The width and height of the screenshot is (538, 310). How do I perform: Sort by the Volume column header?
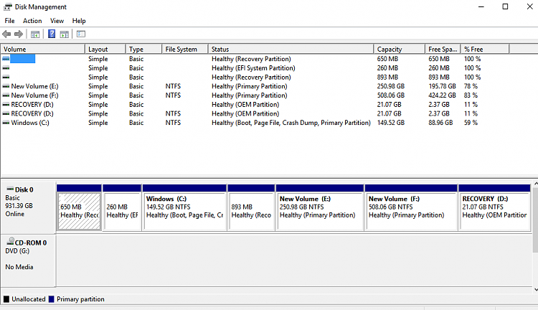click(x=43, y=49)
